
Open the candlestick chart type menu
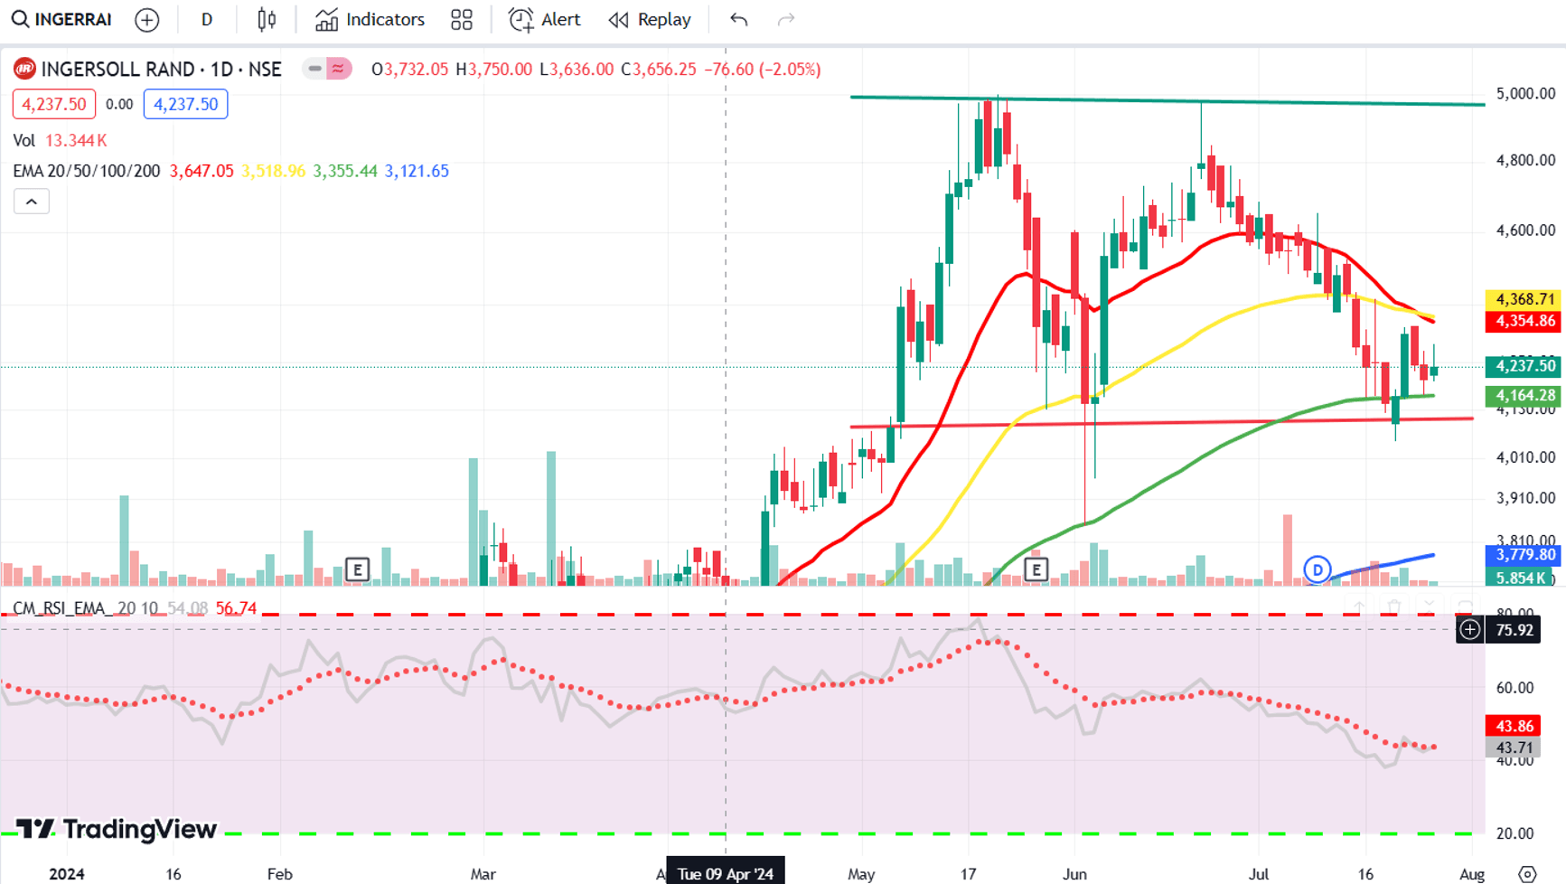267,20
